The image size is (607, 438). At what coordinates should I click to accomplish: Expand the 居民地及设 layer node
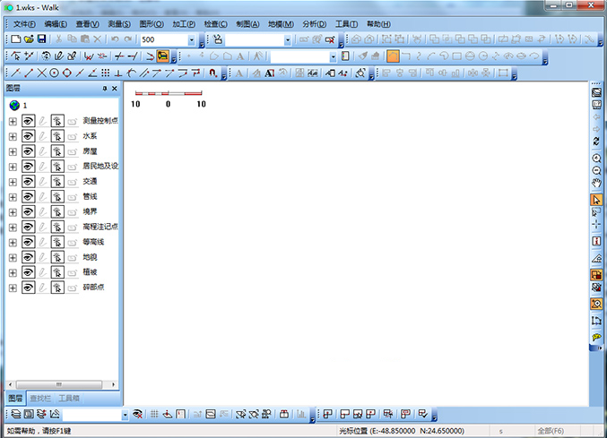coord(13,167)
